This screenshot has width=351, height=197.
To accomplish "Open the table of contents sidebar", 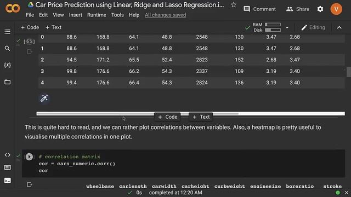I will [7, 32].
